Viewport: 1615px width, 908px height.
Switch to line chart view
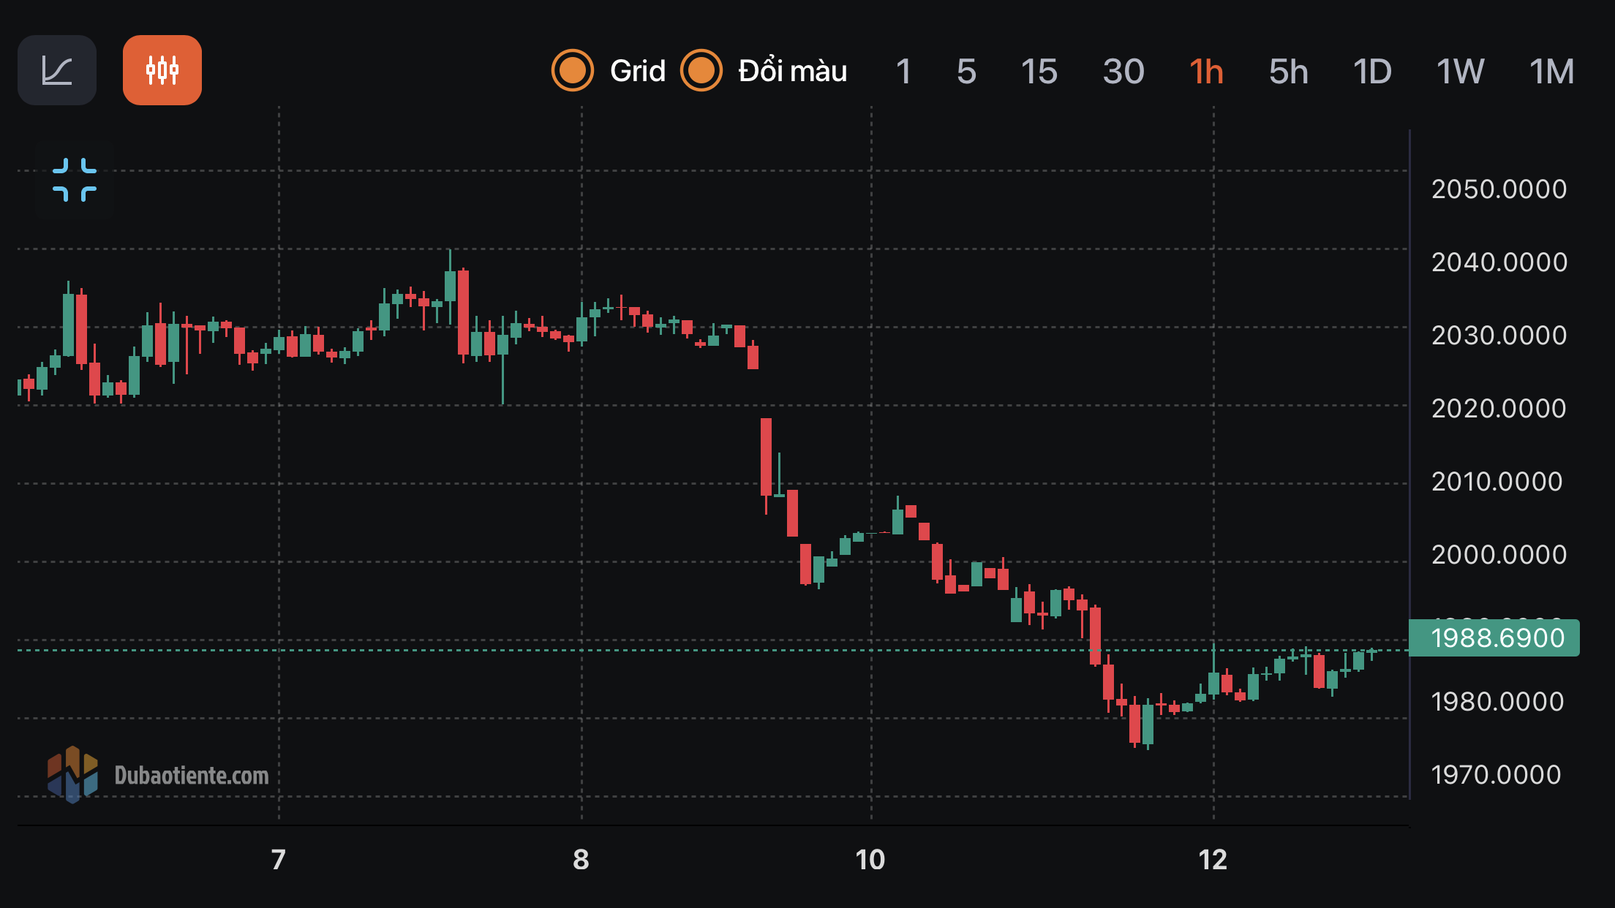57,70
